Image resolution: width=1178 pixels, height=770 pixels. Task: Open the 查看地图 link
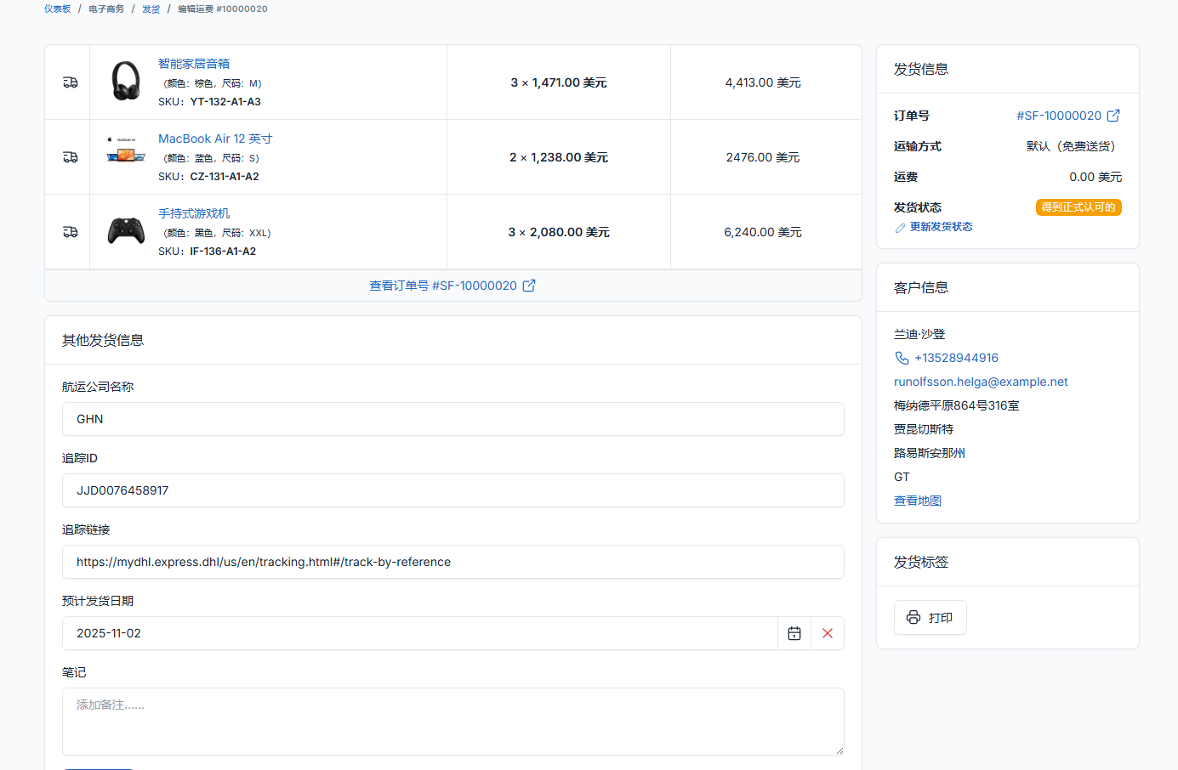(x=917, y=501)
